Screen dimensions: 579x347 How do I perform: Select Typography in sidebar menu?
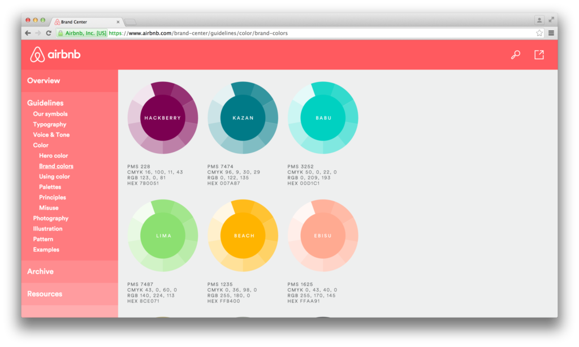pyautogui.click(x=50, y=124)
